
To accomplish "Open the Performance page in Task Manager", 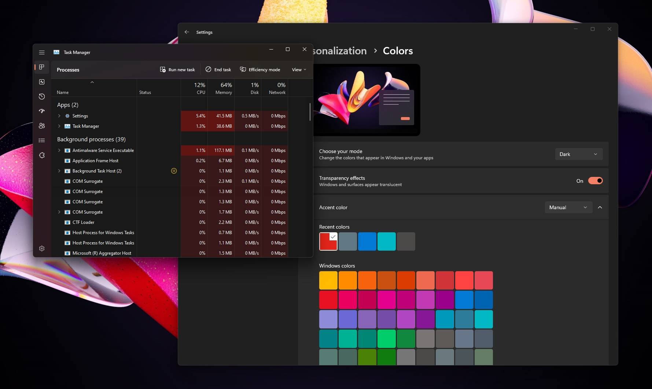I will click(x=42, y=82).
